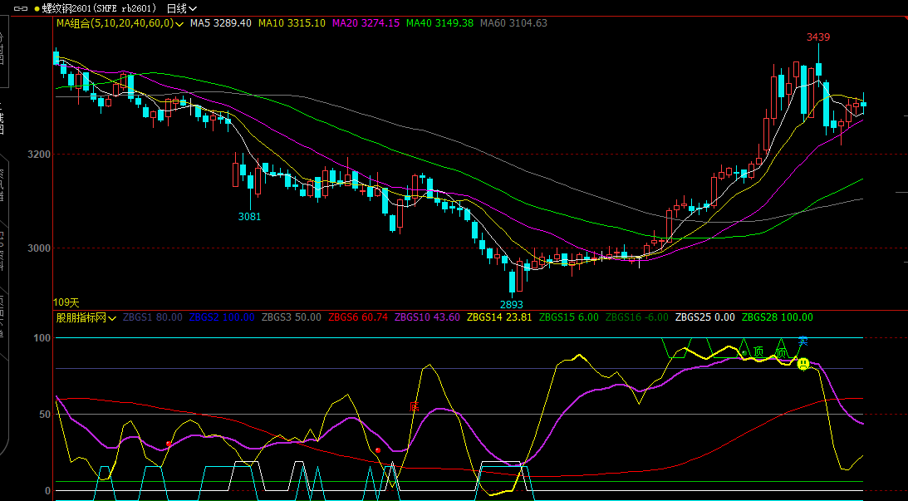The image size is (908, 501).
Task: Select the ZBGS1 80.00 label
Action: click(152, 317)
